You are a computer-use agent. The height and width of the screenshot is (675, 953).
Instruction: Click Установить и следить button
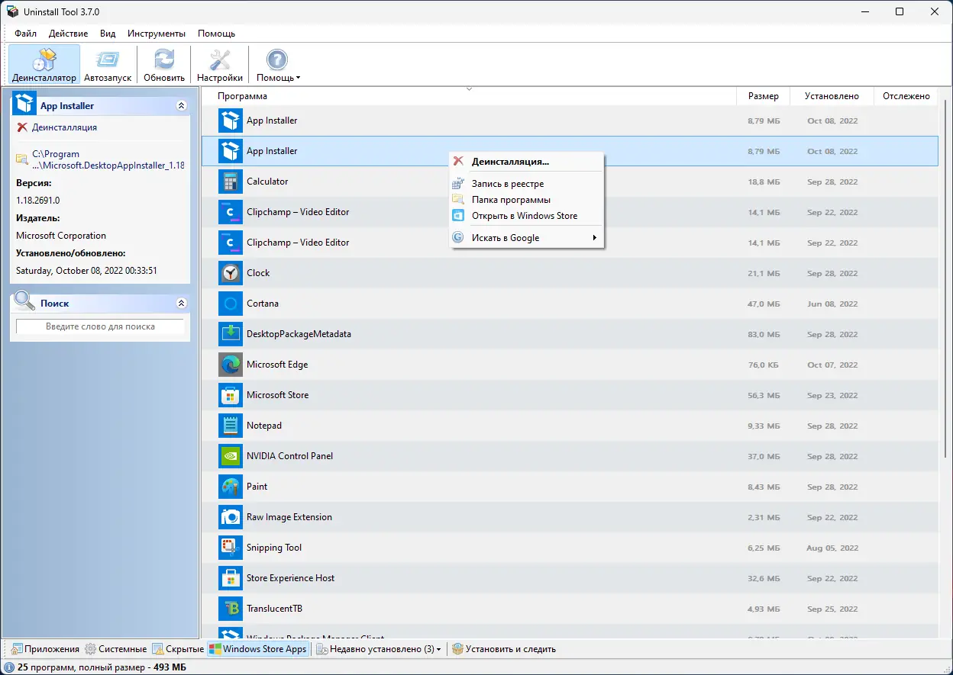(504, 649)
